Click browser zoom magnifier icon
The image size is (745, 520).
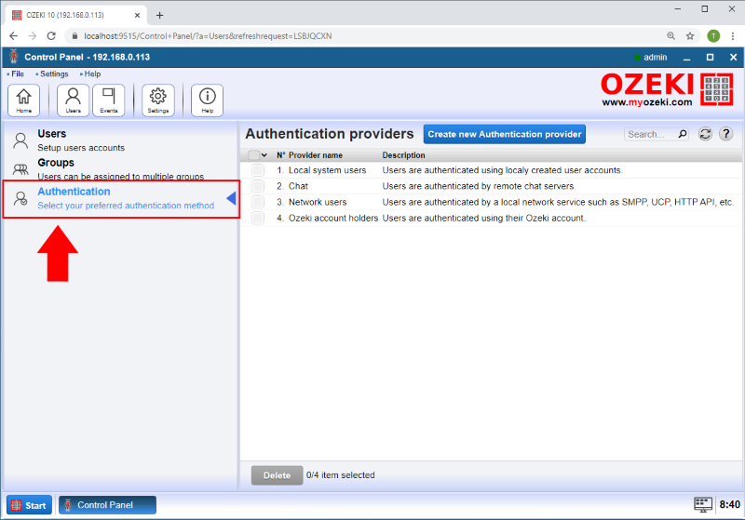click(x=670, y=36)
